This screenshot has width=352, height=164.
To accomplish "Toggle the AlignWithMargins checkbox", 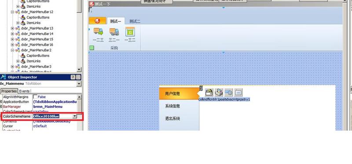I will pyautogui.click(x=35, y=97).
